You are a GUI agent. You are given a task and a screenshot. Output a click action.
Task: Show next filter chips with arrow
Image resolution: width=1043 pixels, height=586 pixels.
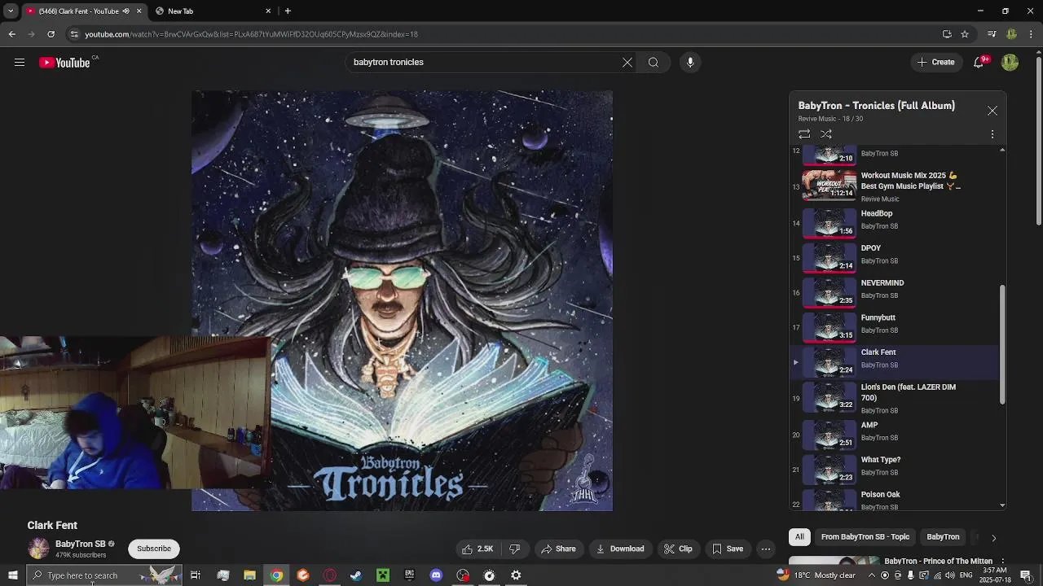coord(993,538)
